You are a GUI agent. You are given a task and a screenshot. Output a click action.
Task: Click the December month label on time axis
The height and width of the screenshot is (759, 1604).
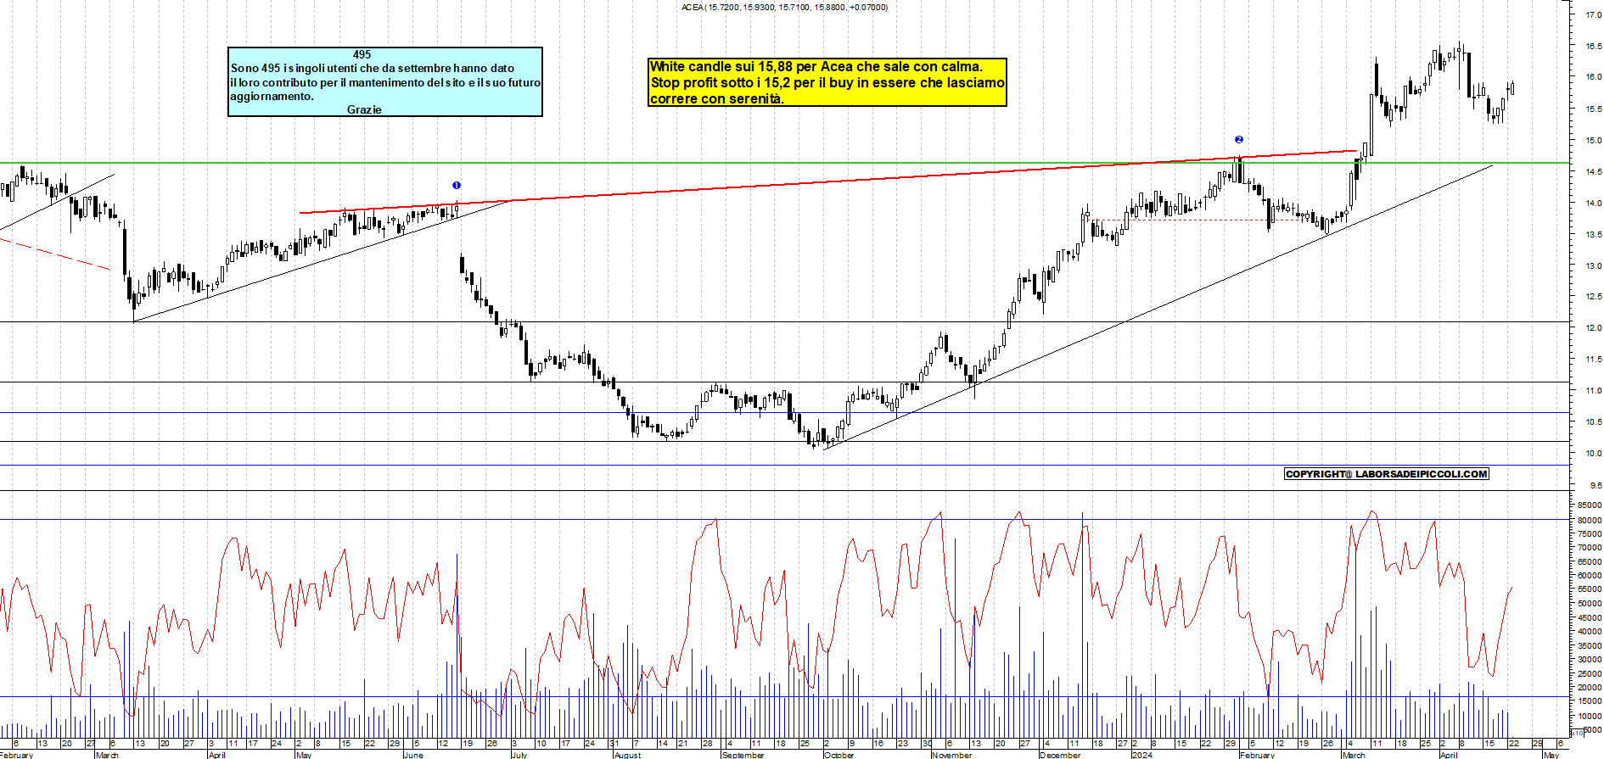tap(1060, 755)
